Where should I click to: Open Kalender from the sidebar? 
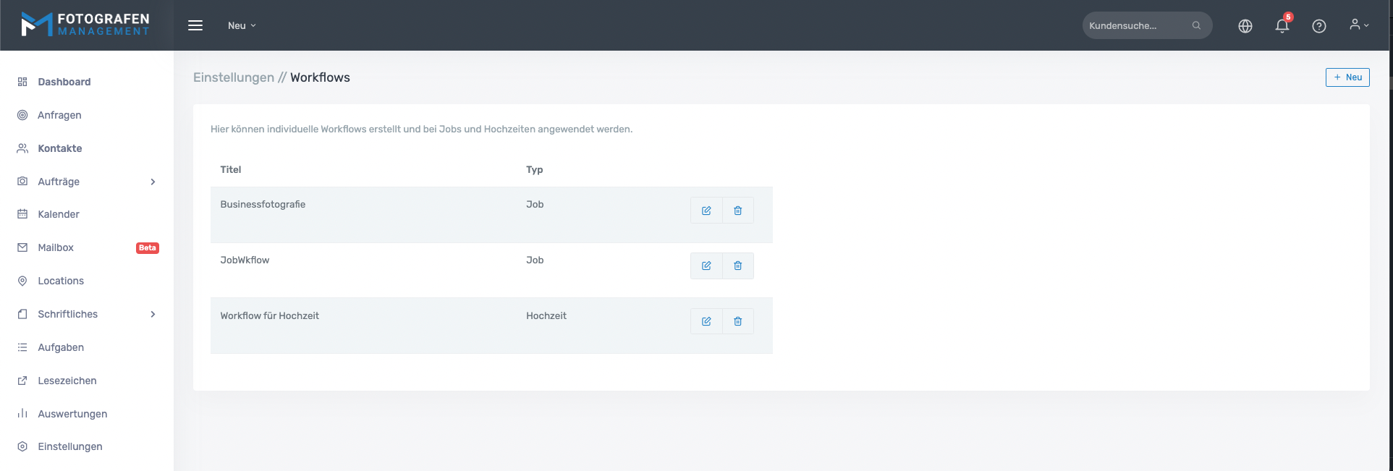(58, 214)
